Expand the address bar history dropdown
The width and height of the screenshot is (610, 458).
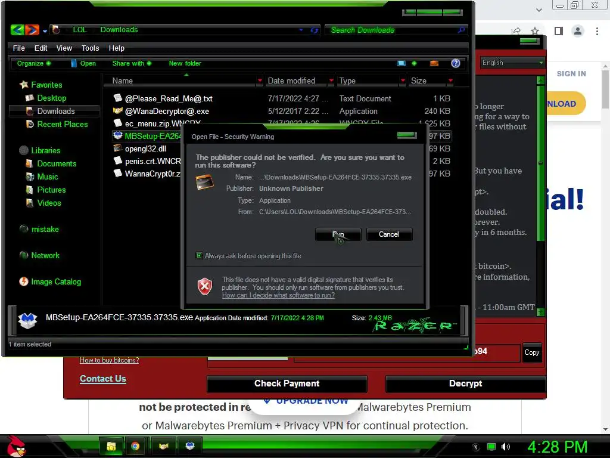tap(301, 30)
